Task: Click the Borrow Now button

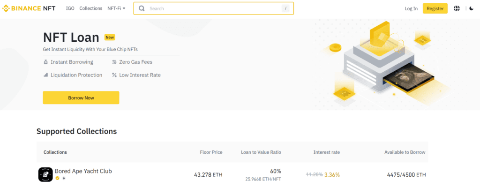Action: [81, 98]
